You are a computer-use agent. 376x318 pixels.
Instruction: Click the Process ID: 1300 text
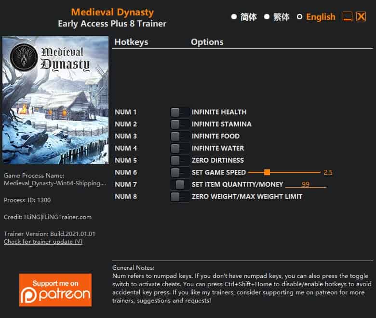[27, 200]
